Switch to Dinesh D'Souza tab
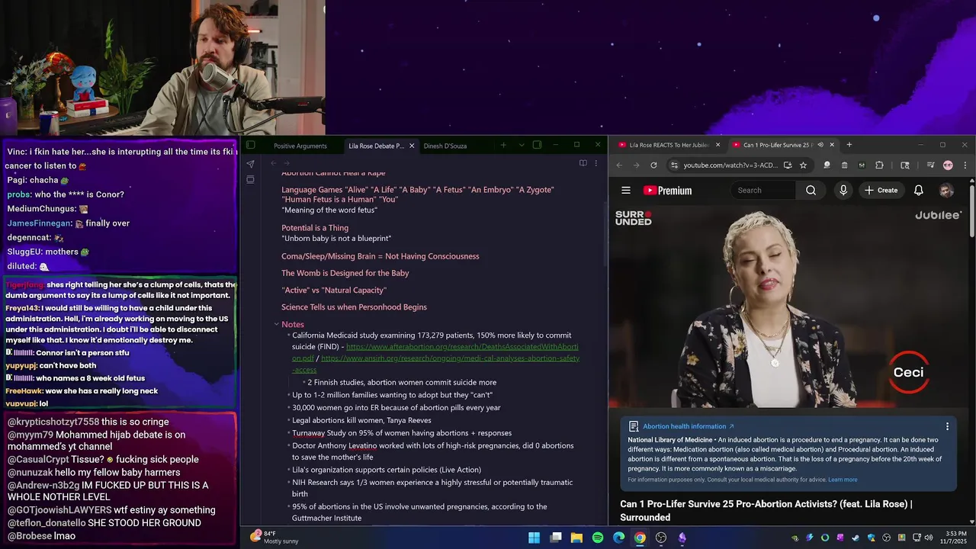Screen dimensions: 976x549 pyautogui.click(x=445, y=146)
